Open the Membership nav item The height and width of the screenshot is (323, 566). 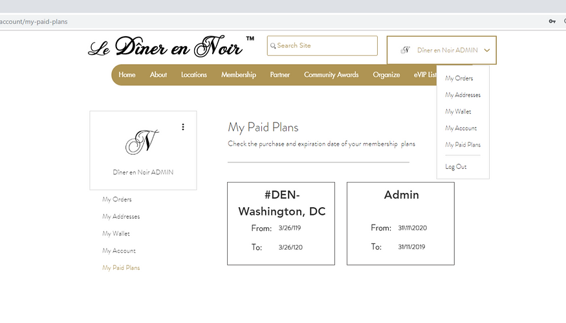point(239,75)
